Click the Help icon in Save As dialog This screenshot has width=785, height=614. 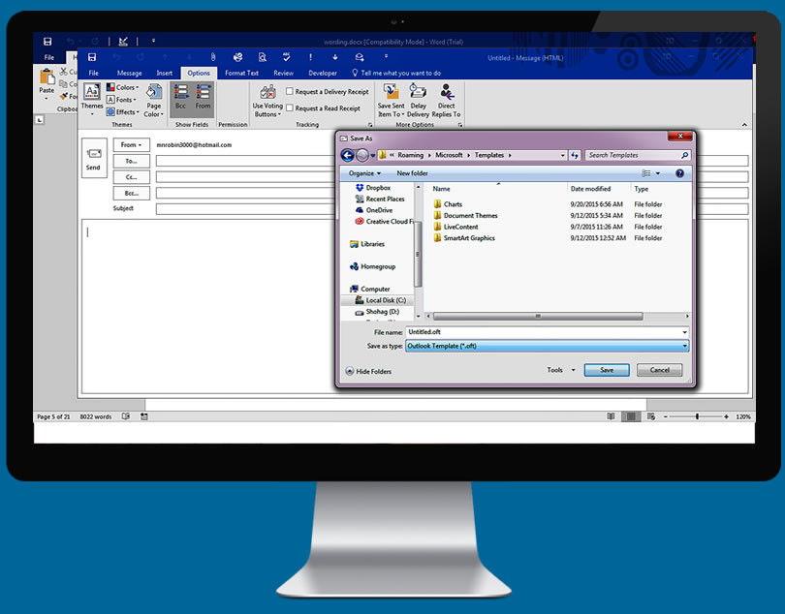[x=679, y=173]
